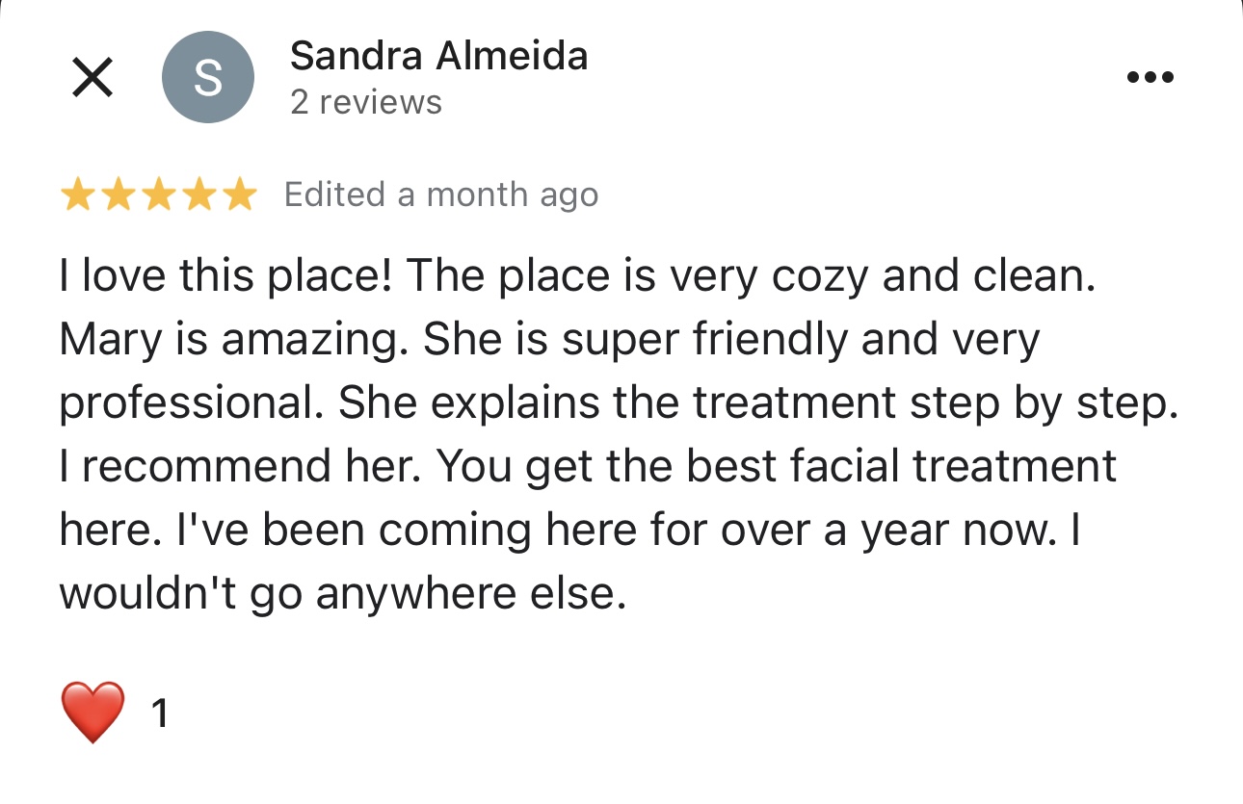Click the "I recommend her." sentence
This screenshot has height=804, width=1243.
point(242,467)
